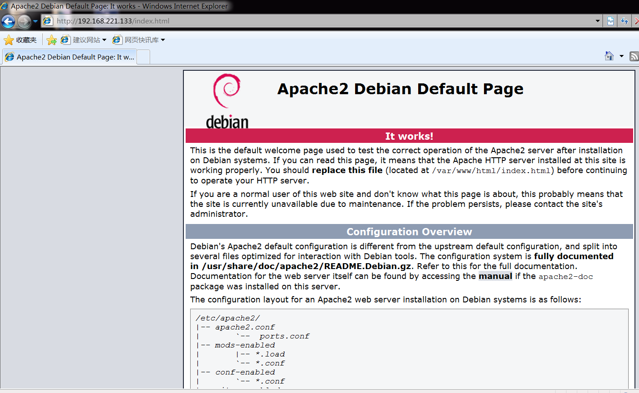Open a new blank tab
This screenshot has width=639, height=393.
(x=143, y=57)
